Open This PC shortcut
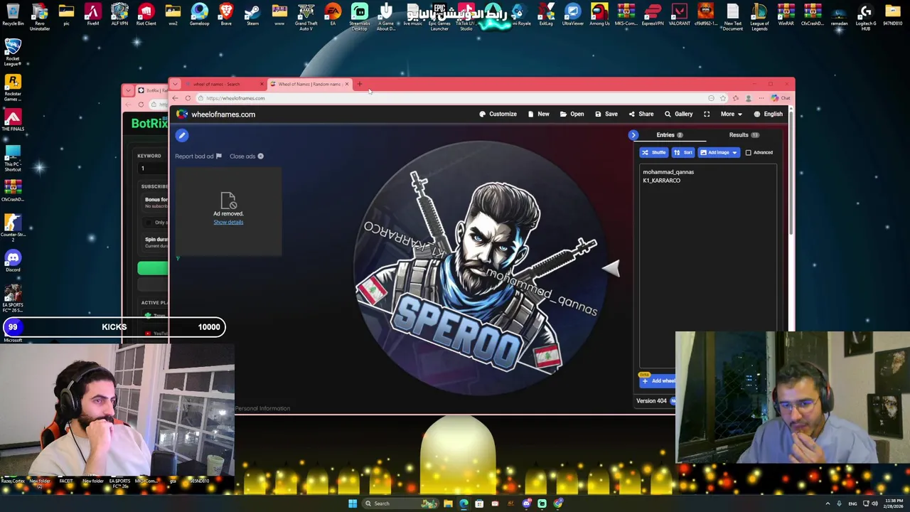Image resolution: width=910 pixels, height=512 pixels. coord(13,158)
